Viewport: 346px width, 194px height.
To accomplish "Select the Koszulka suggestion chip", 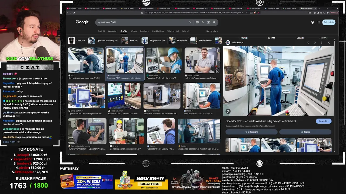I will coord(77,41).
